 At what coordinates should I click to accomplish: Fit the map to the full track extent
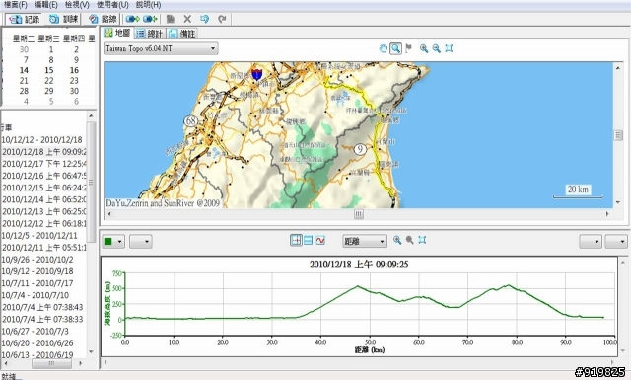(x=449, y=48)
